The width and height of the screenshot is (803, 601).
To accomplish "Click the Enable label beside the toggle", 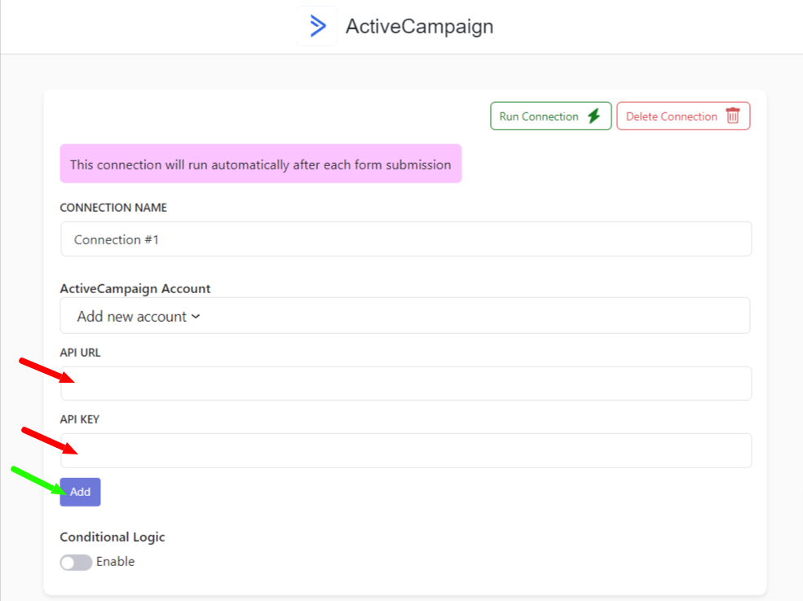I will (x=116, y=562).
